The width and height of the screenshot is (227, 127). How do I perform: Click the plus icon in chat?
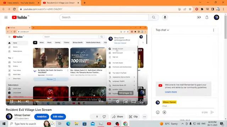click(x=164, y=112)
